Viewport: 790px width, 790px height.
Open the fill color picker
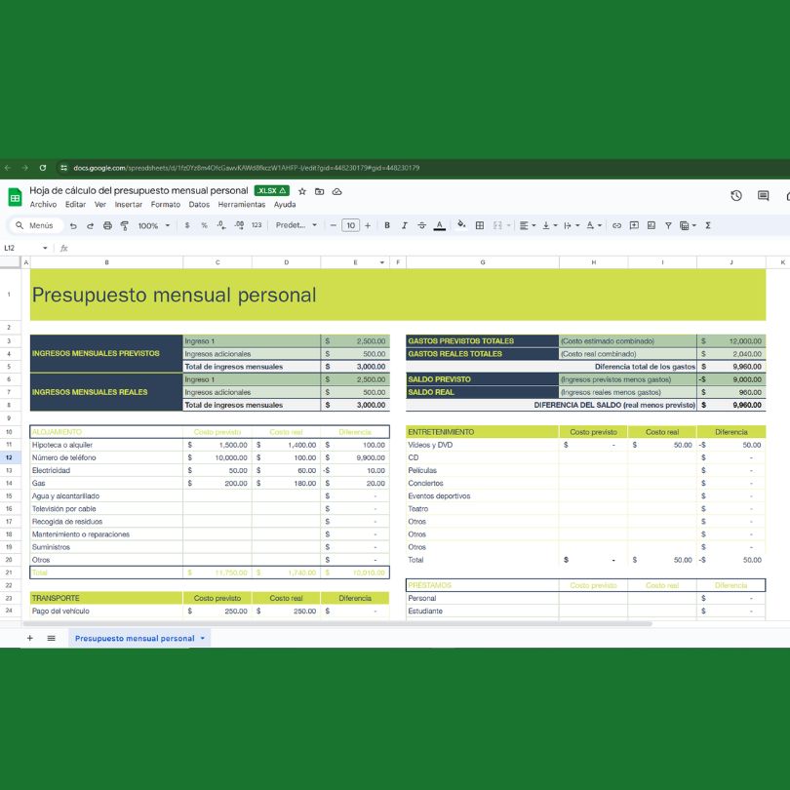point(461,225)
